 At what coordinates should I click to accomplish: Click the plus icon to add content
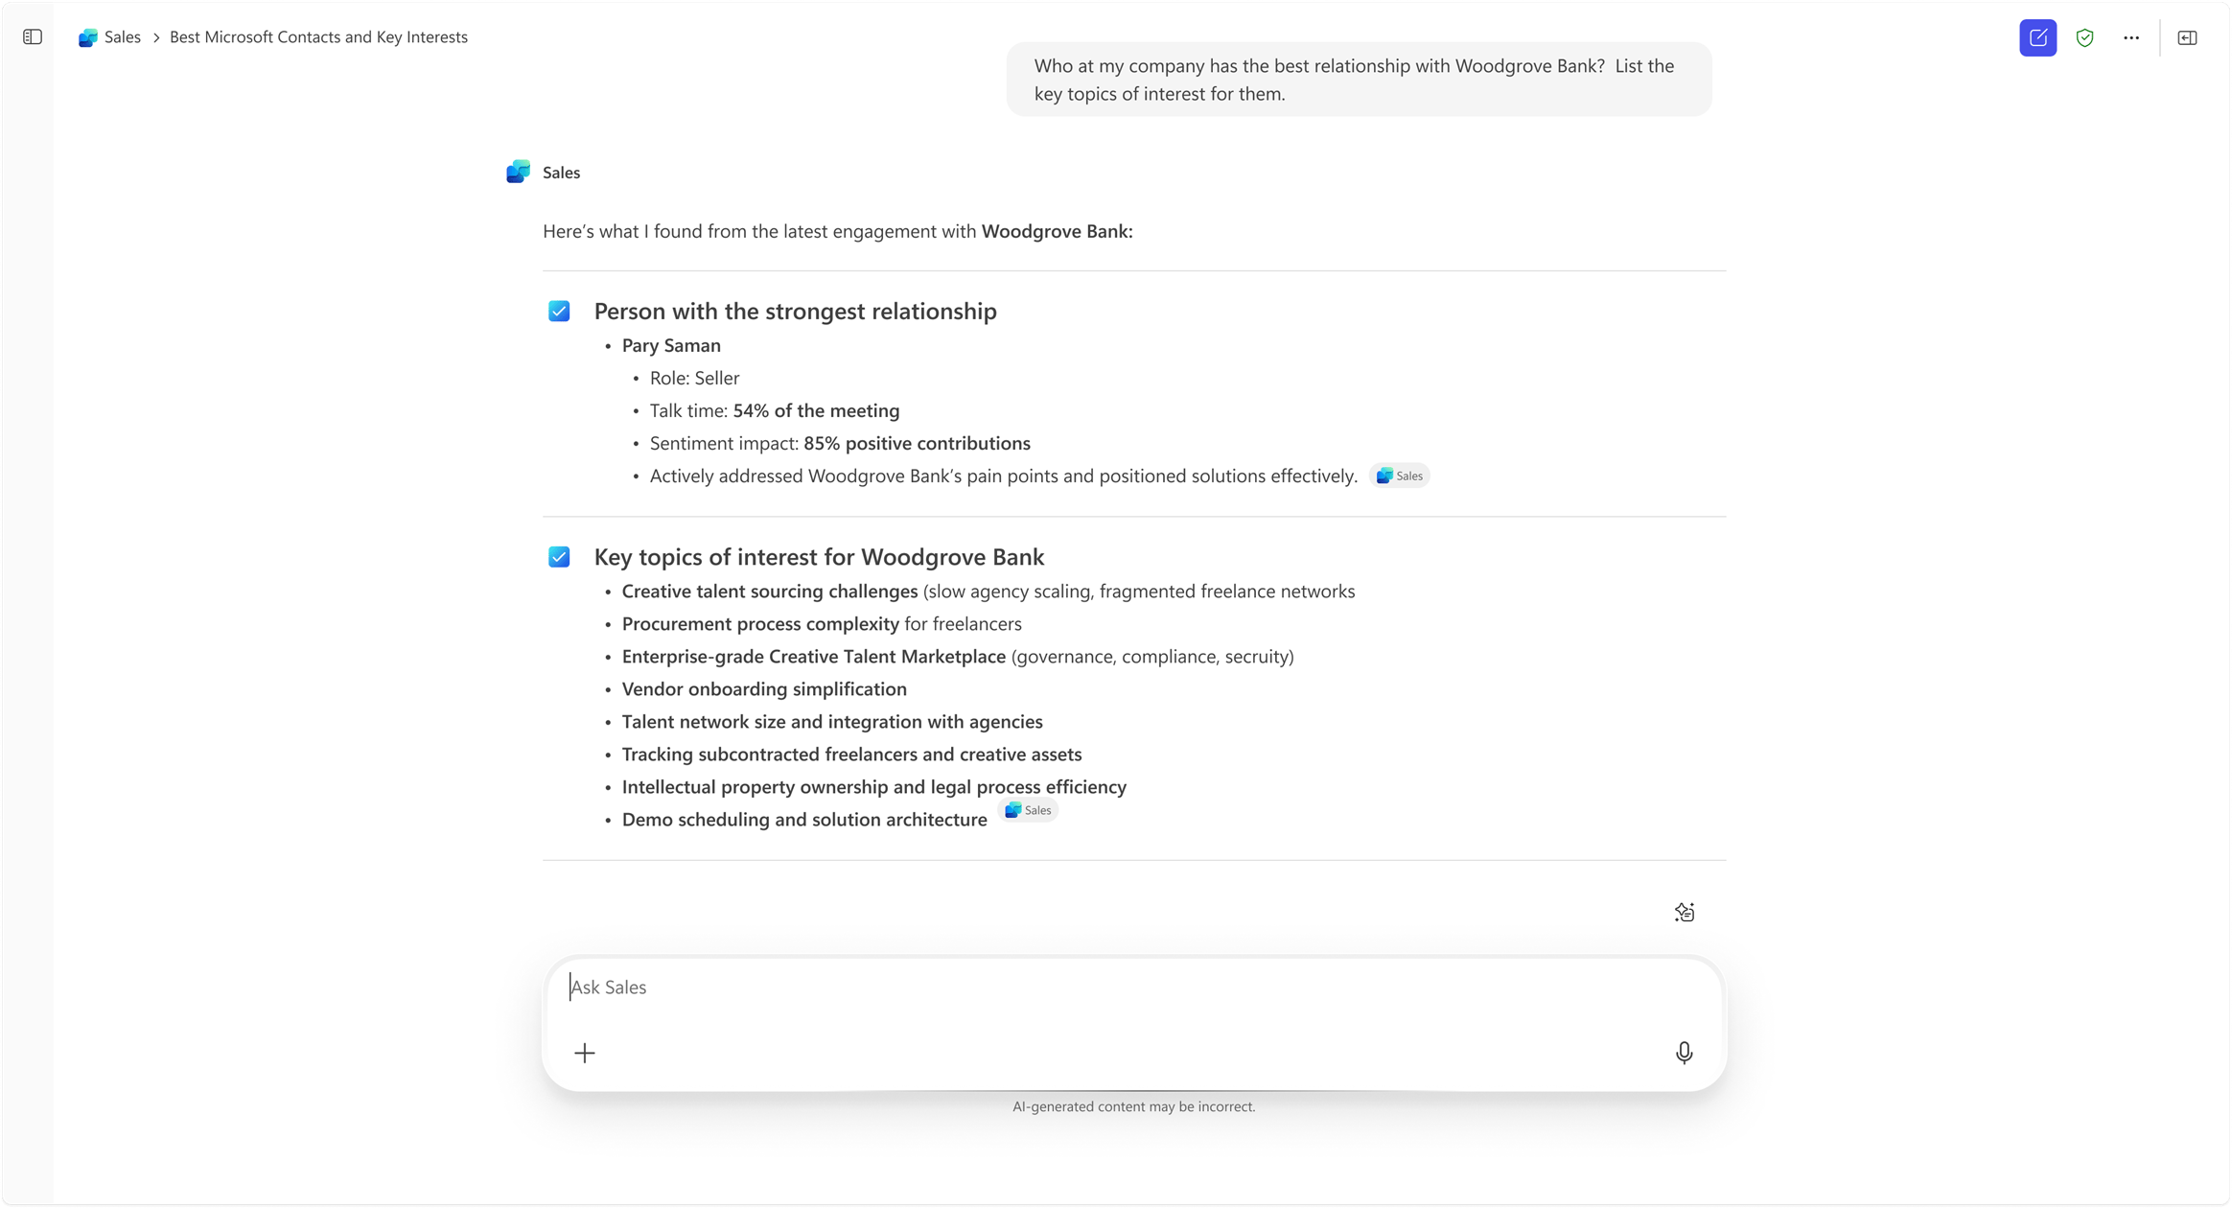pos(585,1052)
